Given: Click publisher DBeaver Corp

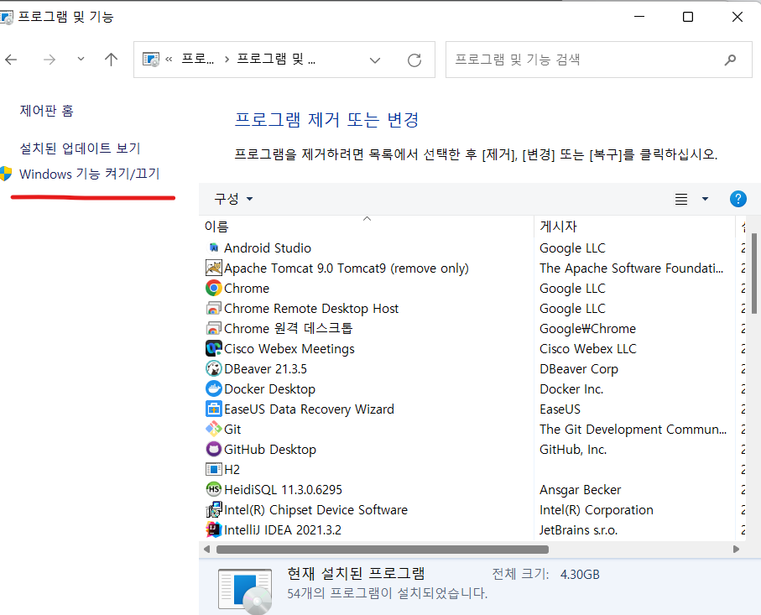Looking at the screenshot, I should coord(579,369).
